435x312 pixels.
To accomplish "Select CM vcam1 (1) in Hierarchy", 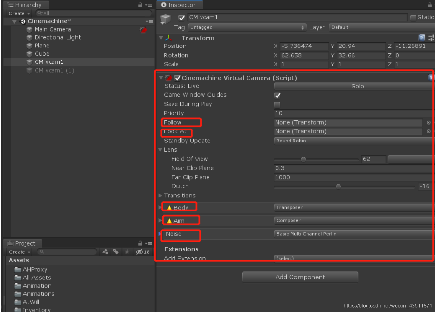I will coord(54,70).
